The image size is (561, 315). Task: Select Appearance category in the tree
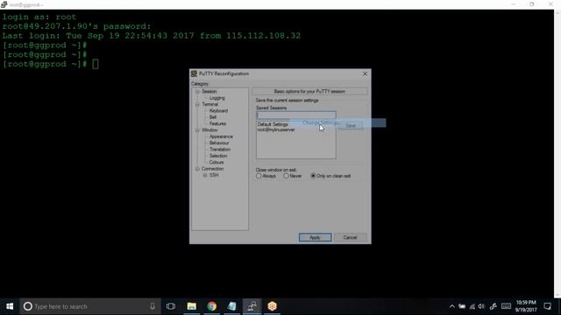(x=221, y=136)
